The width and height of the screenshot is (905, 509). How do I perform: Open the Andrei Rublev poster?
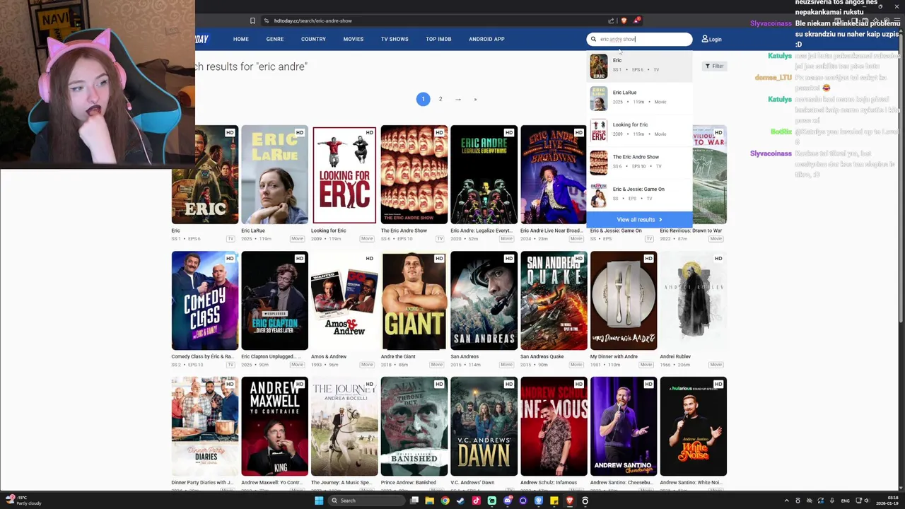pyautogui.click(x=694, y=300)
